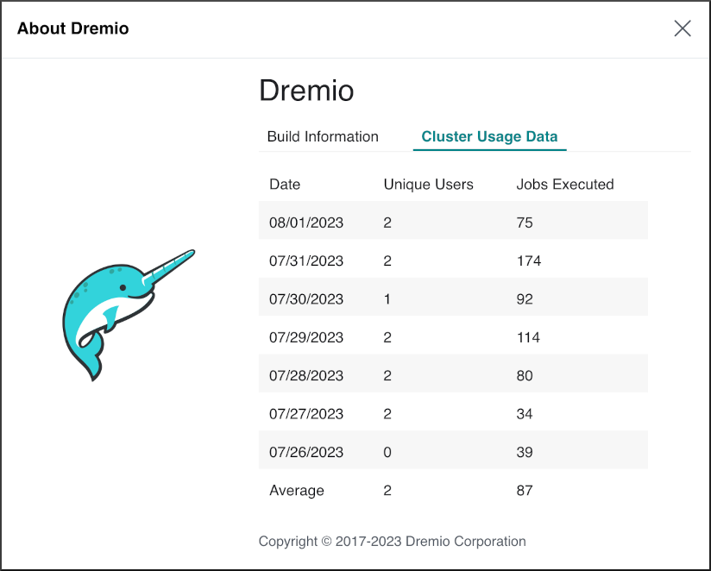The image size is (711, 571).
Task: Select the 08/01/2023 date cell
Action: (x=306, y=223)
